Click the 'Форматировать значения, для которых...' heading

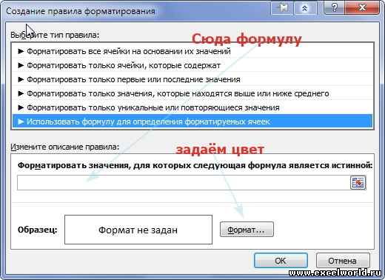click(195, 165)
